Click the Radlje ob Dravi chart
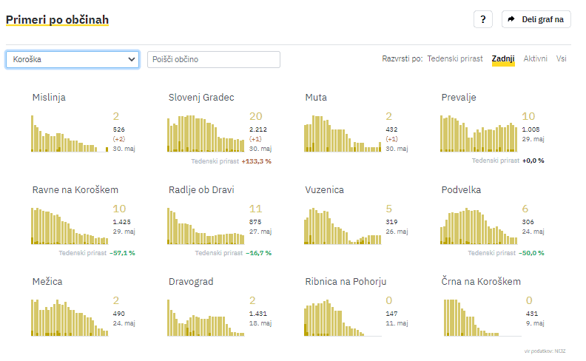 pos(205,226)
